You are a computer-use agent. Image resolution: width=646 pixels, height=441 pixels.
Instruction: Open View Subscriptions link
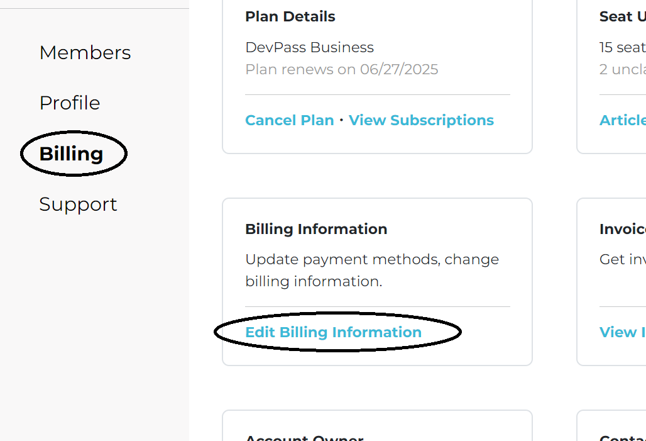(421, 120)
